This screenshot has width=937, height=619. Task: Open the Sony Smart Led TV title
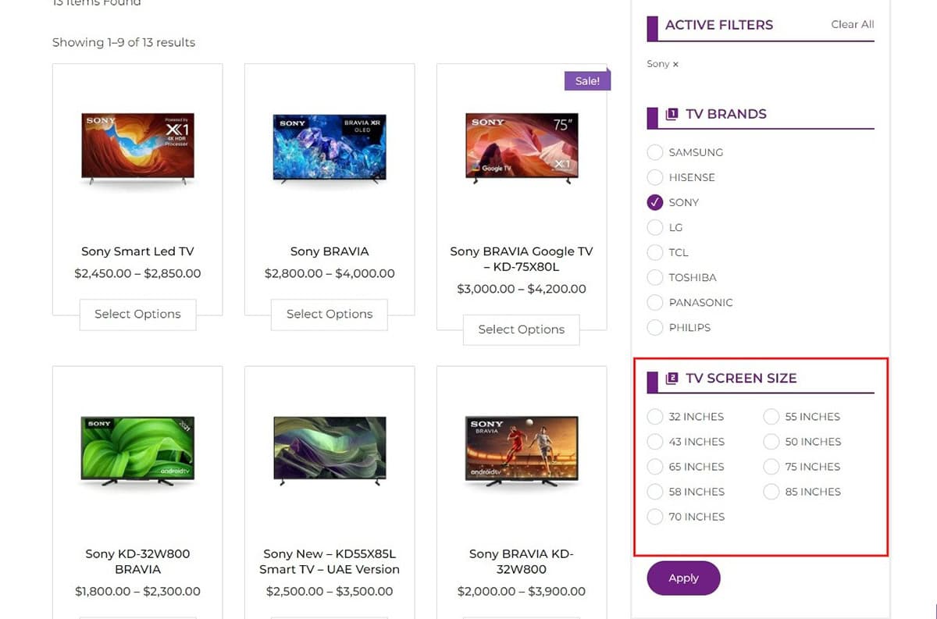137,251
